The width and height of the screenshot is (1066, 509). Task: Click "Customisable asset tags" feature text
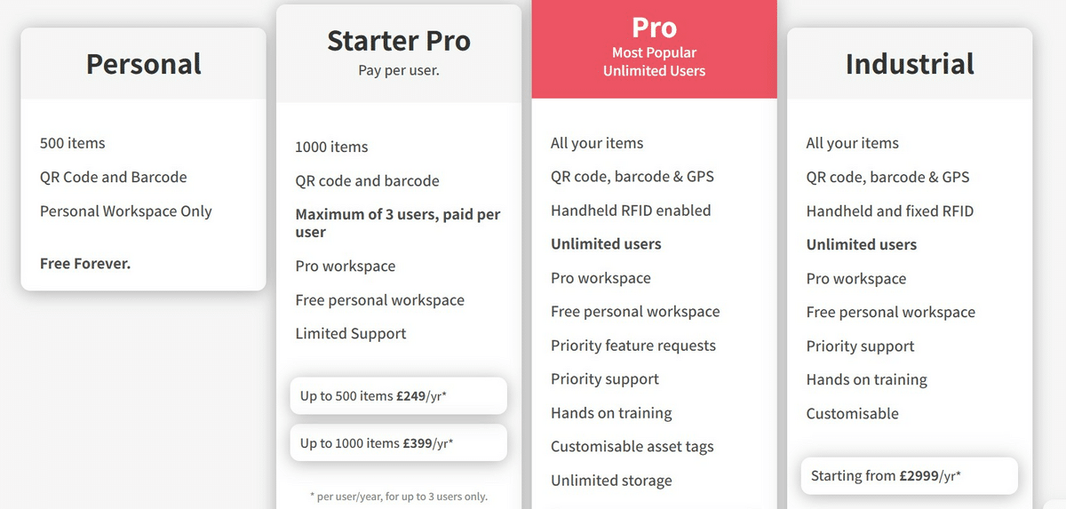coord(632,447)
